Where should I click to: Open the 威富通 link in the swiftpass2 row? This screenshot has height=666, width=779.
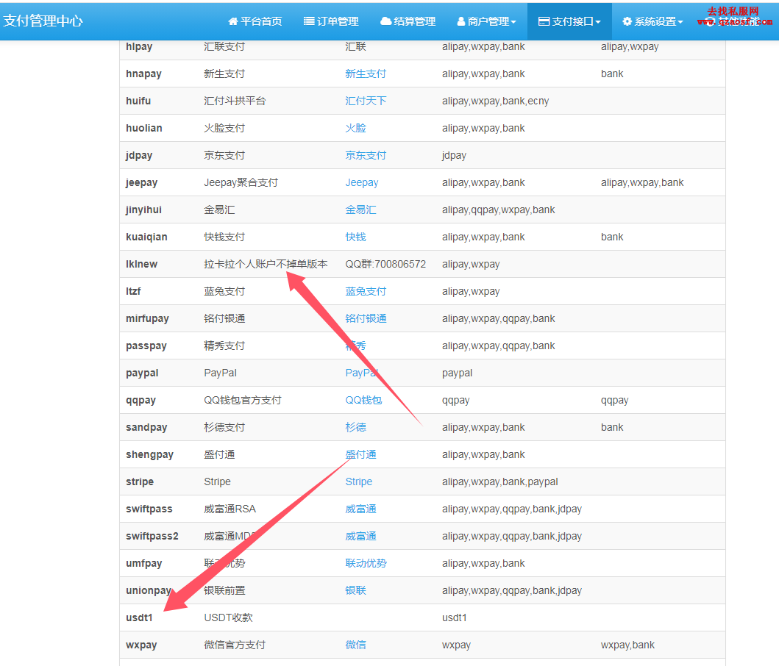tap(360, 537)
